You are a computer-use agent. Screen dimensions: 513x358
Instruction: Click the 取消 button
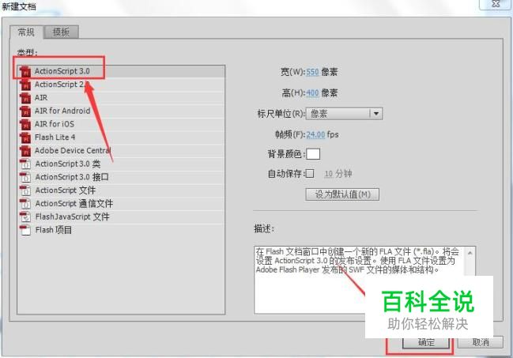click(481, 343)
